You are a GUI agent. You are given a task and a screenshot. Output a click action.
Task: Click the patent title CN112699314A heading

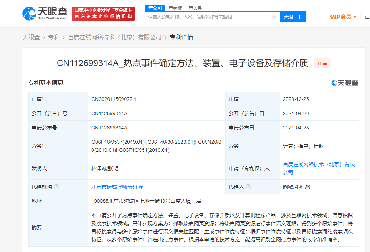(x=182, y=63)
